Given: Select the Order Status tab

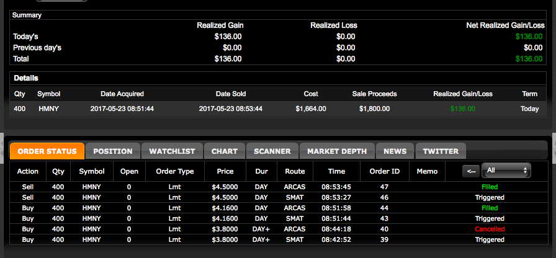Looking at the screenshot, I should [47, 151].
